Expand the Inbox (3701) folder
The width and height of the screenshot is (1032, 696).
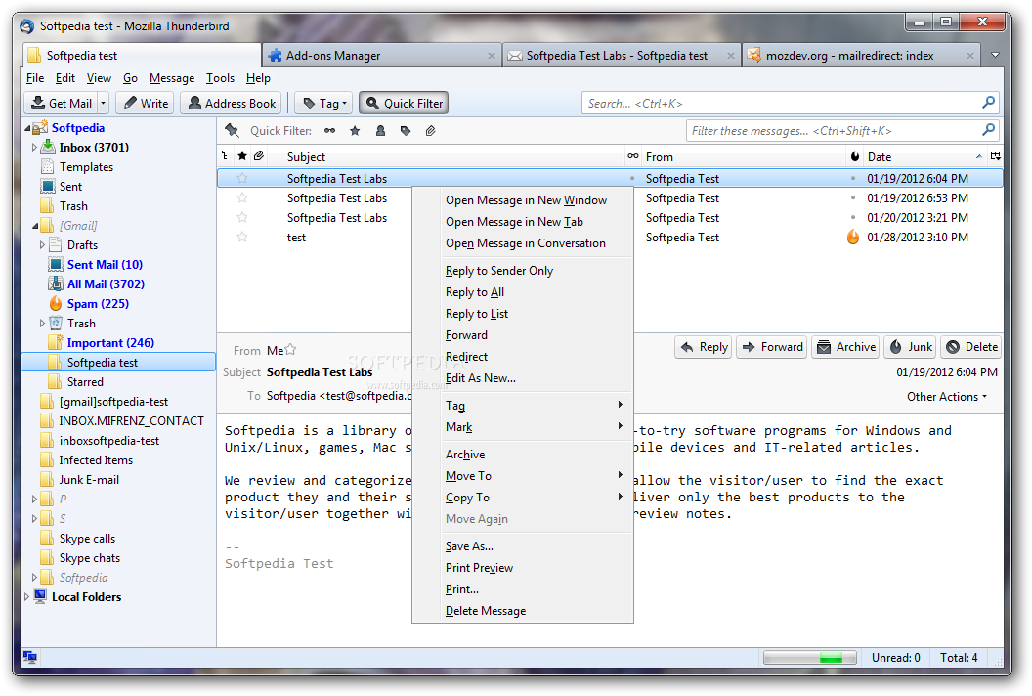(x=34, y=148)
